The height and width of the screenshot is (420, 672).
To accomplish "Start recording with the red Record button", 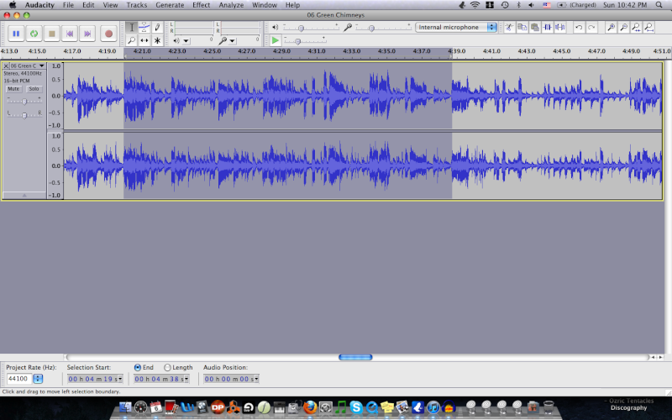I will coord(109,34).
